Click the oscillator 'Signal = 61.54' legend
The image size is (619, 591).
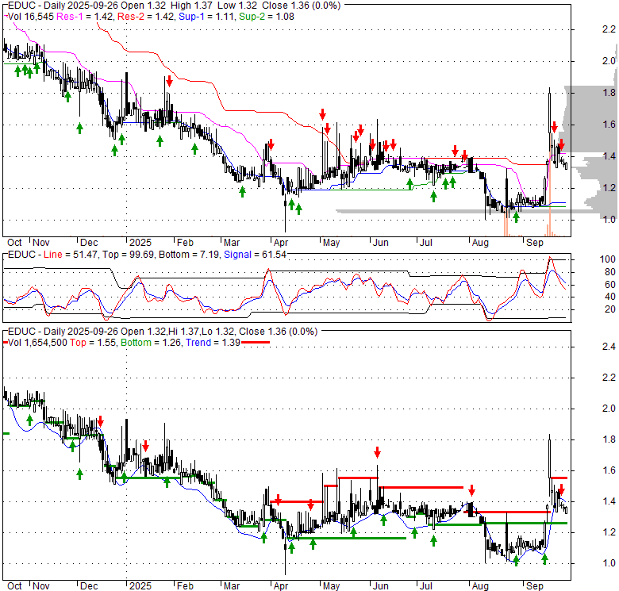click(255, 255)
